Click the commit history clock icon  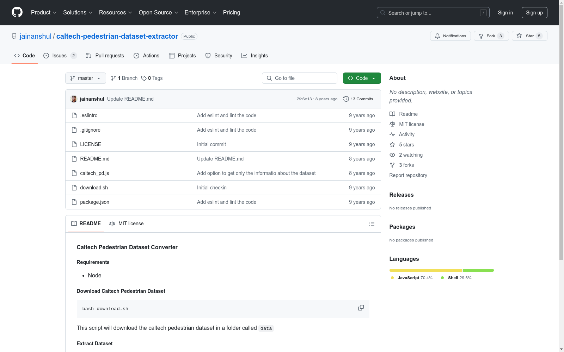coord(346,99)
